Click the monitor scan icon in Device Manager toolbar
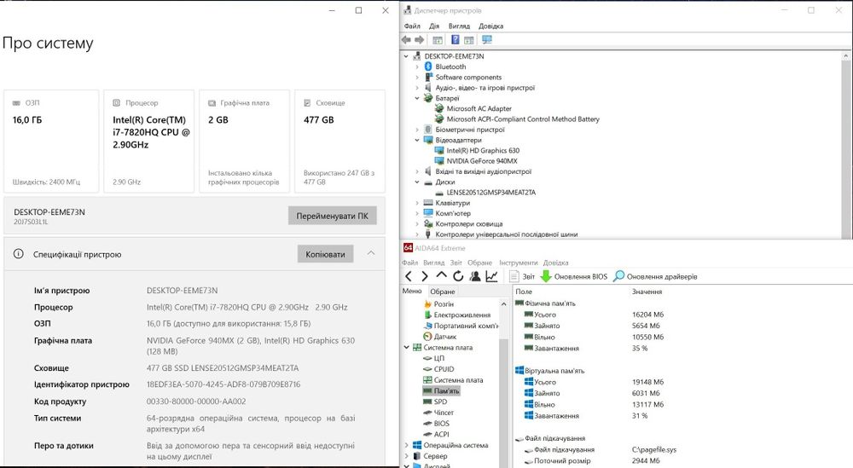This screenshot has height=468, width=853. pos(487,40)
